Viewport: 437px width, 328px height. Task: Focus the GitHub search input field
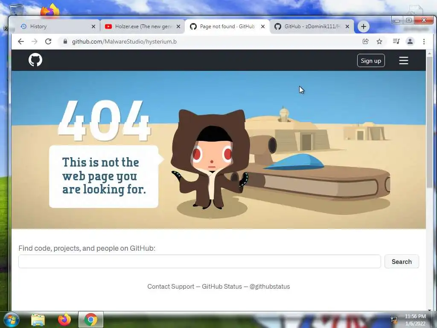pos(200,262)
